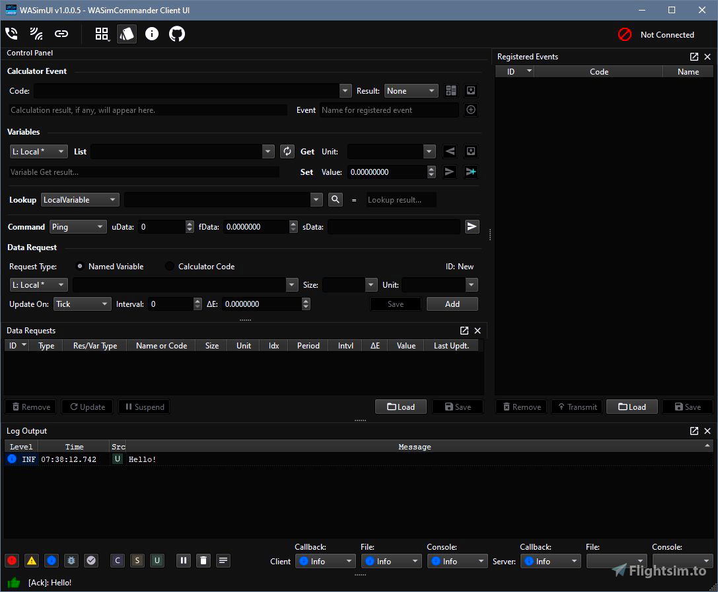Click the striped-lines connection icon in the top toolbar

[x=36, y=34]
